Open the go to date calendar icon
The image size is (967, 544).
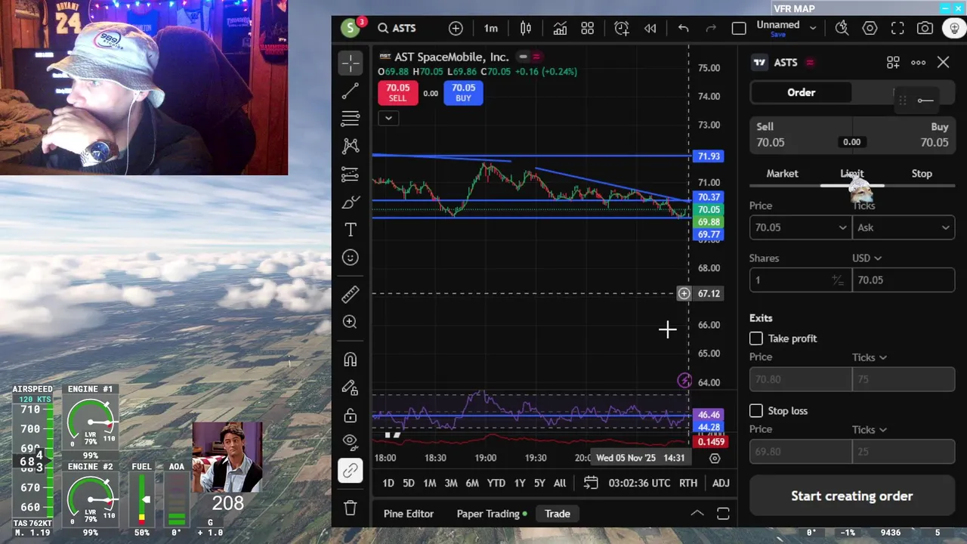[591, 483]
